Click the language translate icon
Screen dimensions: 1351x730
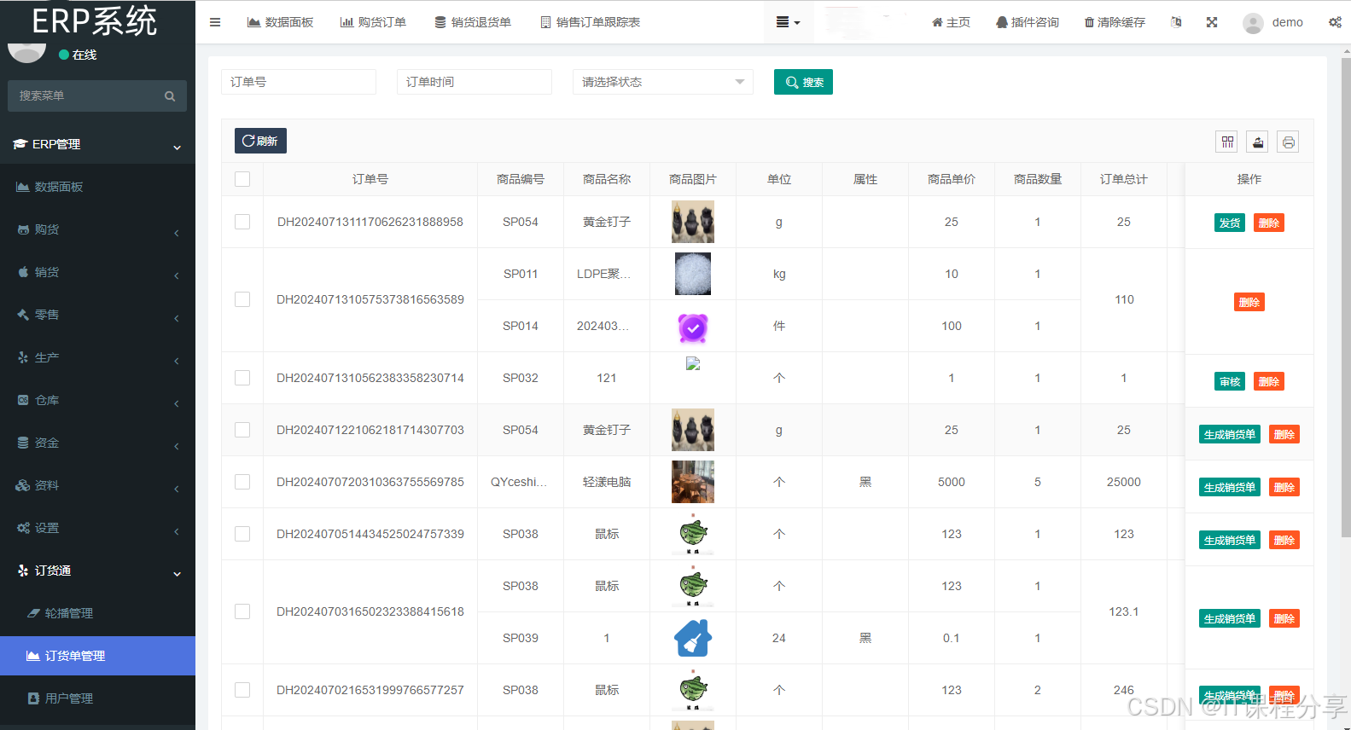click(x=1176, y=22)
